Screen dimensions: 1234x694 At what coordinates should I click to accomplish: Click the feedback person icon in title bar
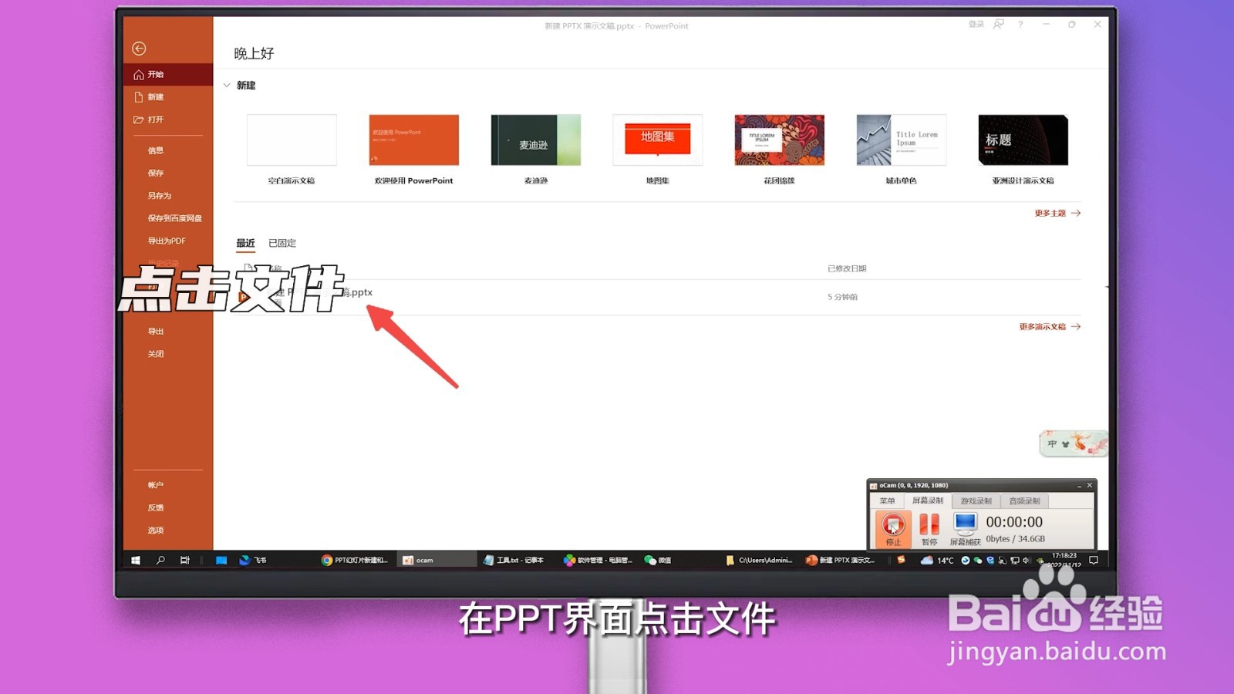coord(999,25)
